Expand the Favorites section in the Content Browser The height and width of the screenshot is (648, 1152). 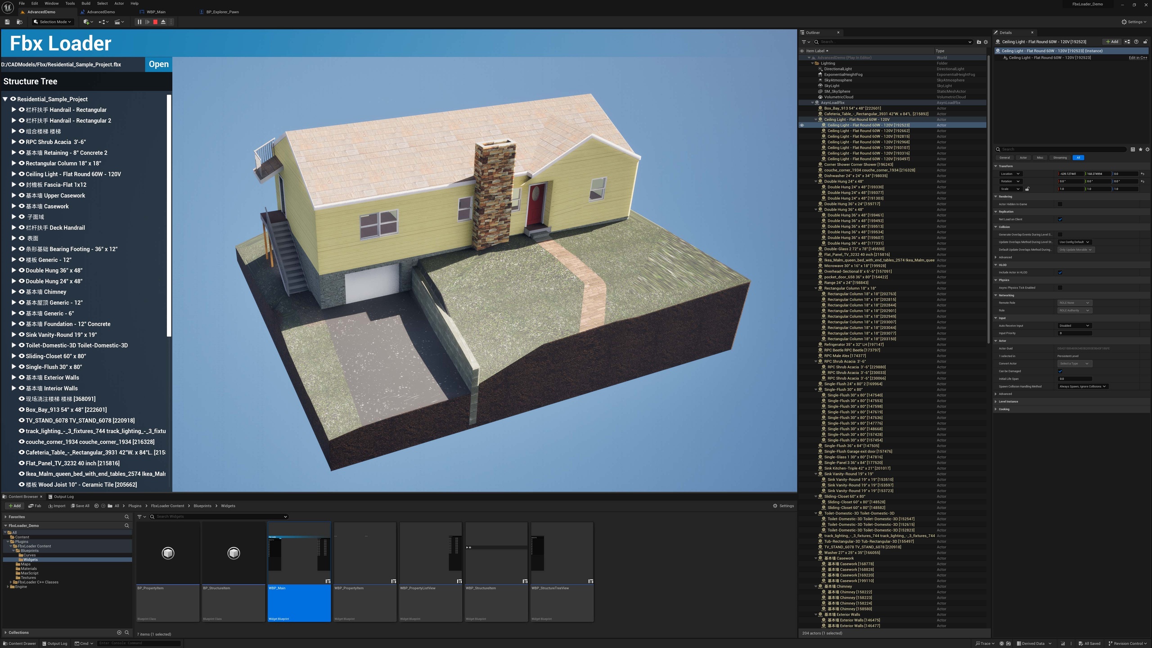coord(6,517)
